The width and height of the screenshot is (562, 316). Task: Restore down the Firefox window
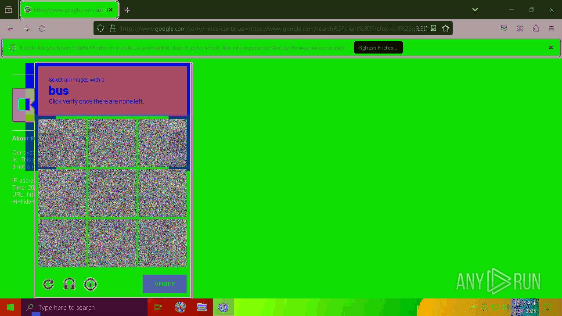tap(532, 10)
